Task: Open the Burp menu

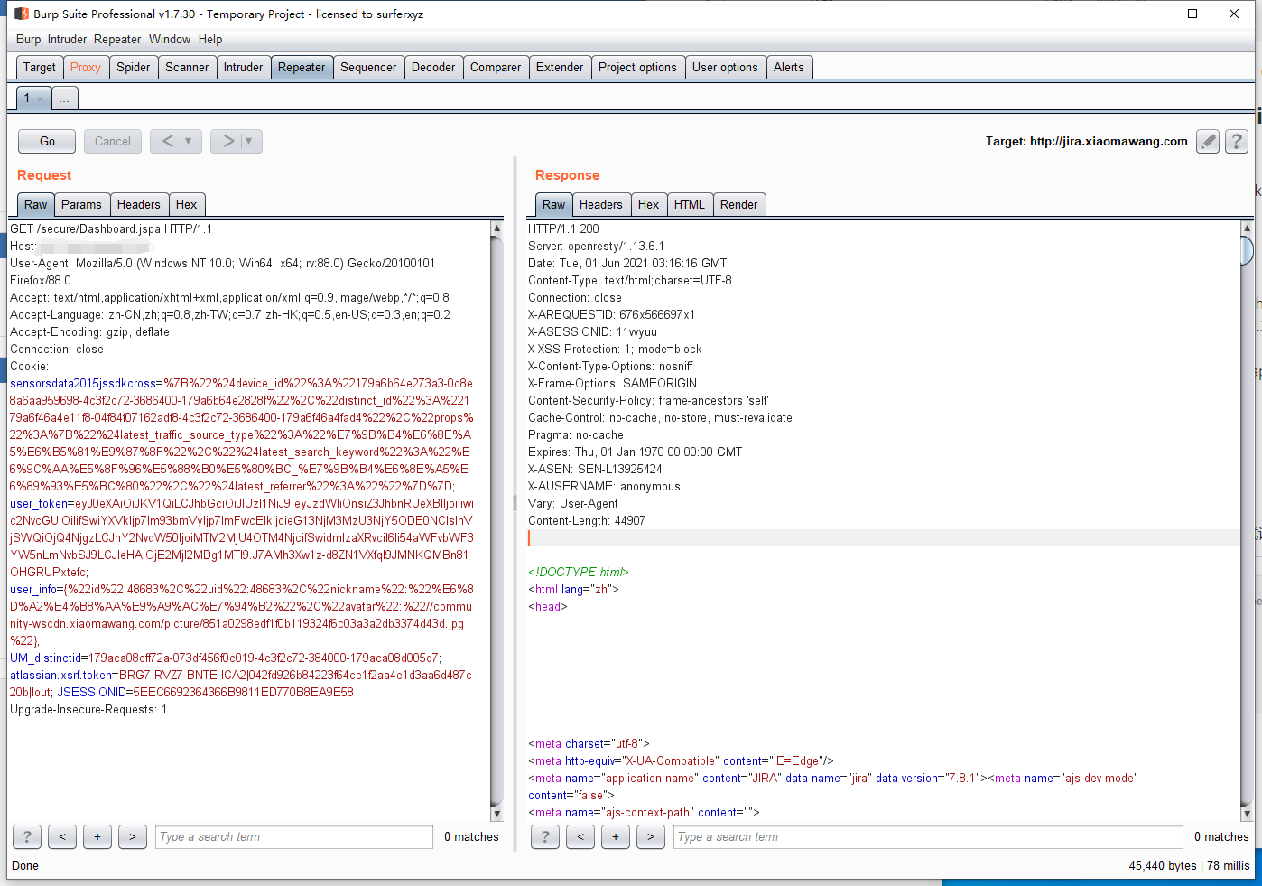Action: pos(28,40)
